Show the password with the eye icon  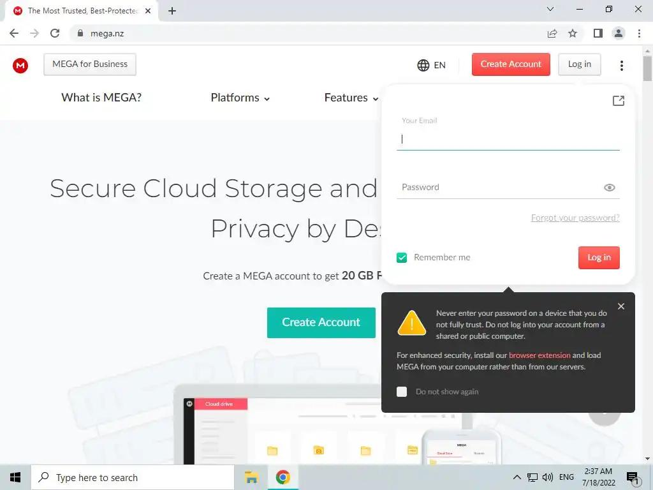tap(609, 188)
